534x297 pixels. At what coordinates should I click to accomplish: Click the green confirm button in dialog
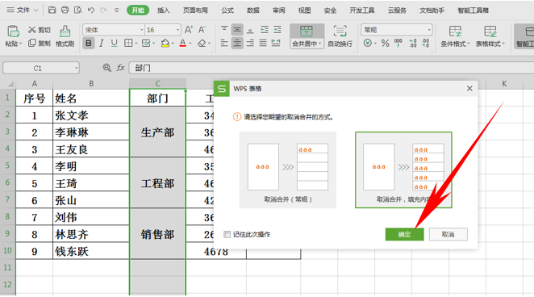(x=405, y=234)
